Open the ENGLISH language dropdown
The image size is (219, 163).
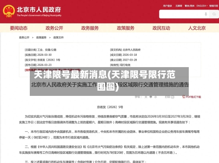click(202, 6)
